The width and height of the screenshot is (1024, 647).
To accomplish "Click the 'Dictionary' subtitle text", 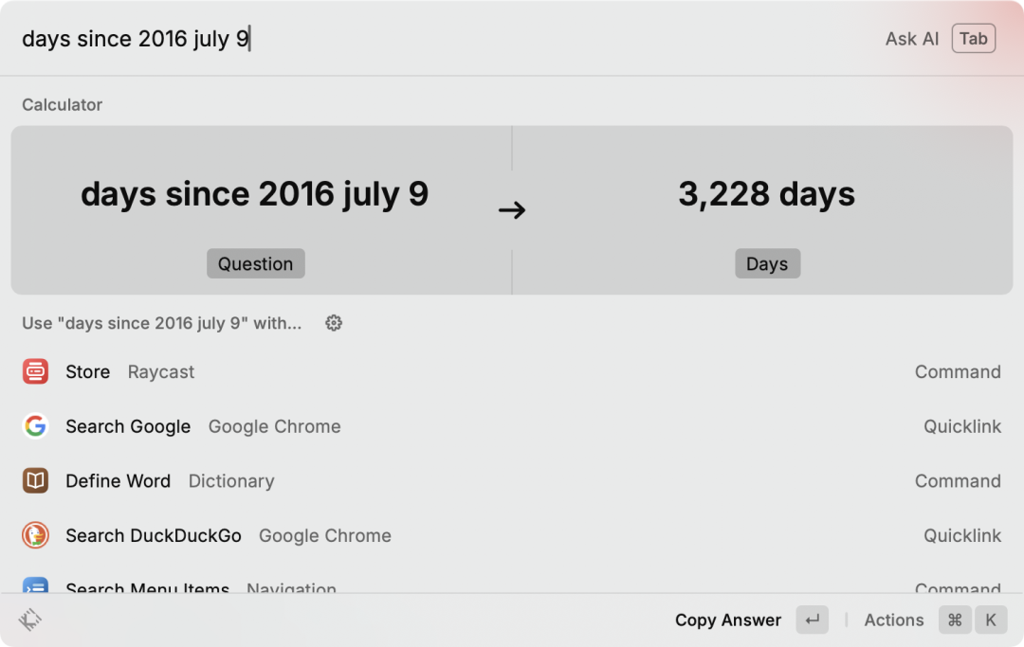I will (x=231, y=480).
